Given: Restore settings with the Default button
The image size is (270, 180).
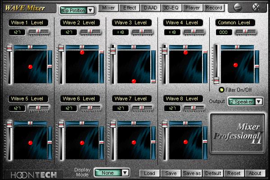Looking at the screenshot, I should point(213,173).
